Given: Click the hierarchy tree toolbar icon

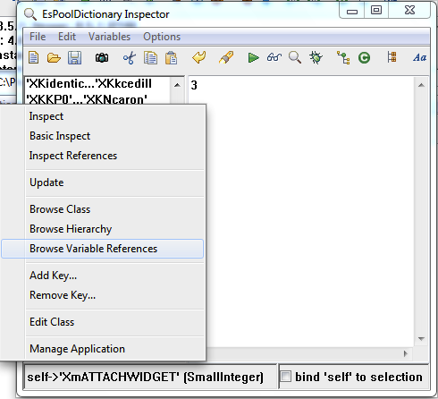Looking at the screenshot, I should tap(343, 57).
